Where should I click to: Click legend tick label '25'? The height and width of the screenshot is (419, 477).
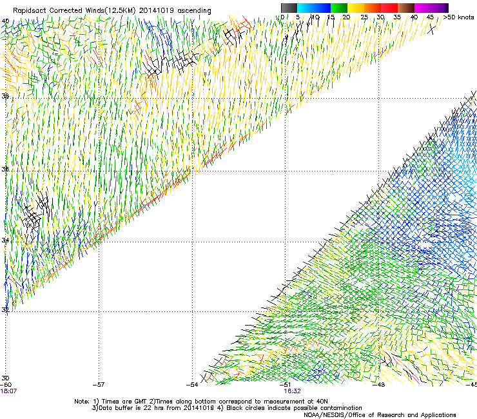point(364,17)
